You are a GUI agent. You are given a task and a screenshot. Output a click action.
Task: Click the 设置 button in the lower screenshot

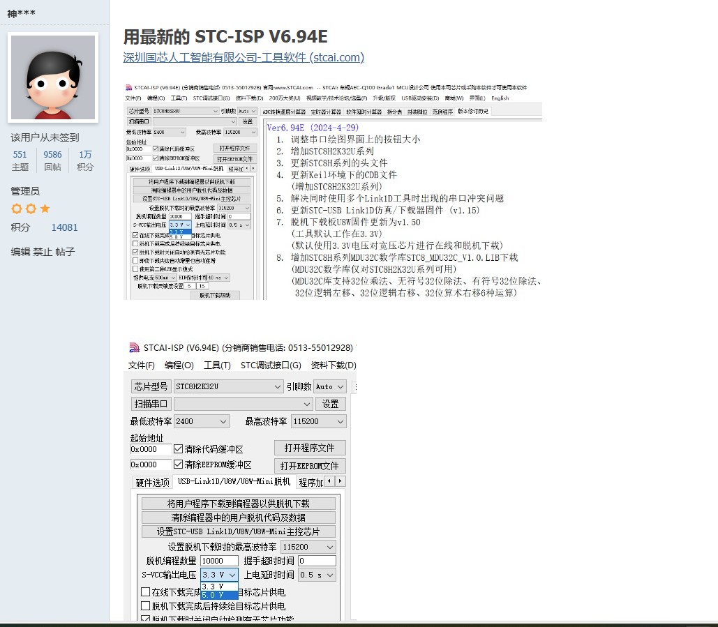[x=330, y=404]
